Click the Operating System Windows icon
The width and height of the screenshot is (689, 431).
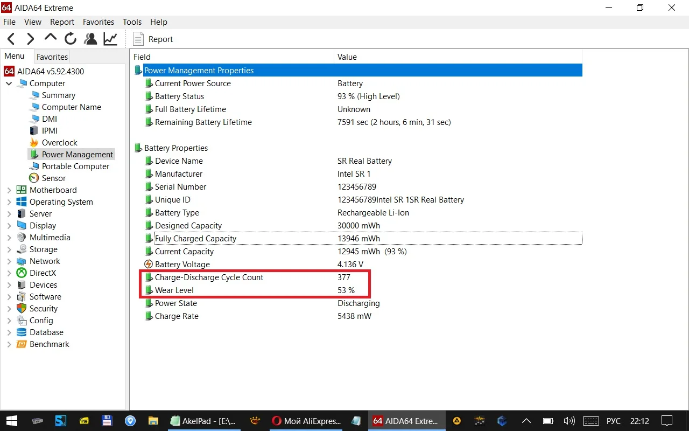coord(22,202)
